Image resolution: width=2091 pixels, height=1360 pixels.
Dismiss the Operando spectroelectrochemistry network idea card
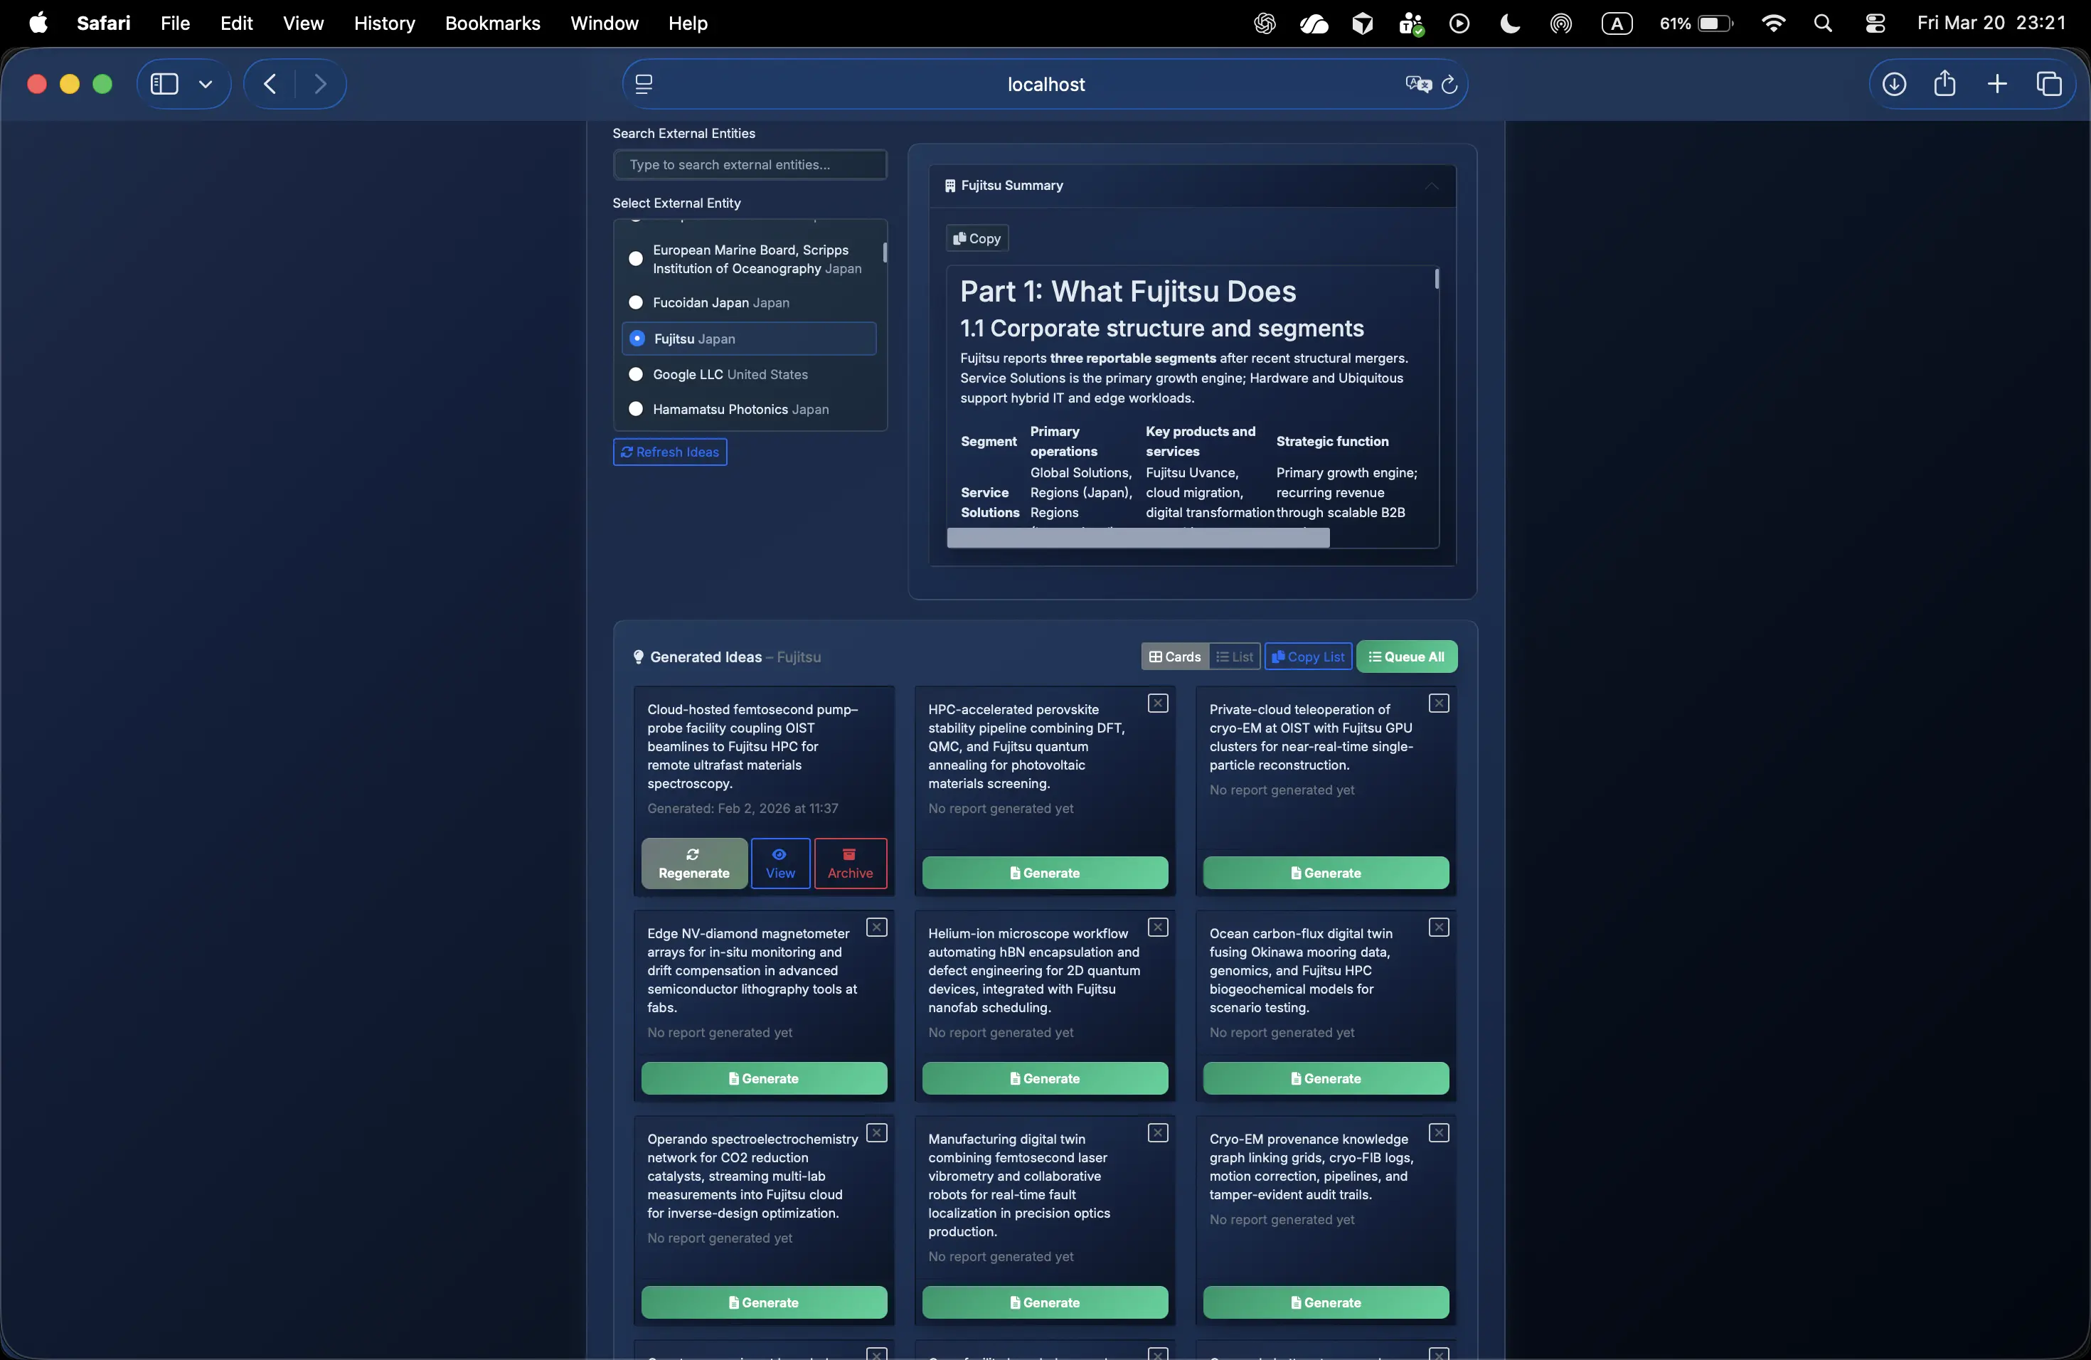click(x=877, y=1132)
